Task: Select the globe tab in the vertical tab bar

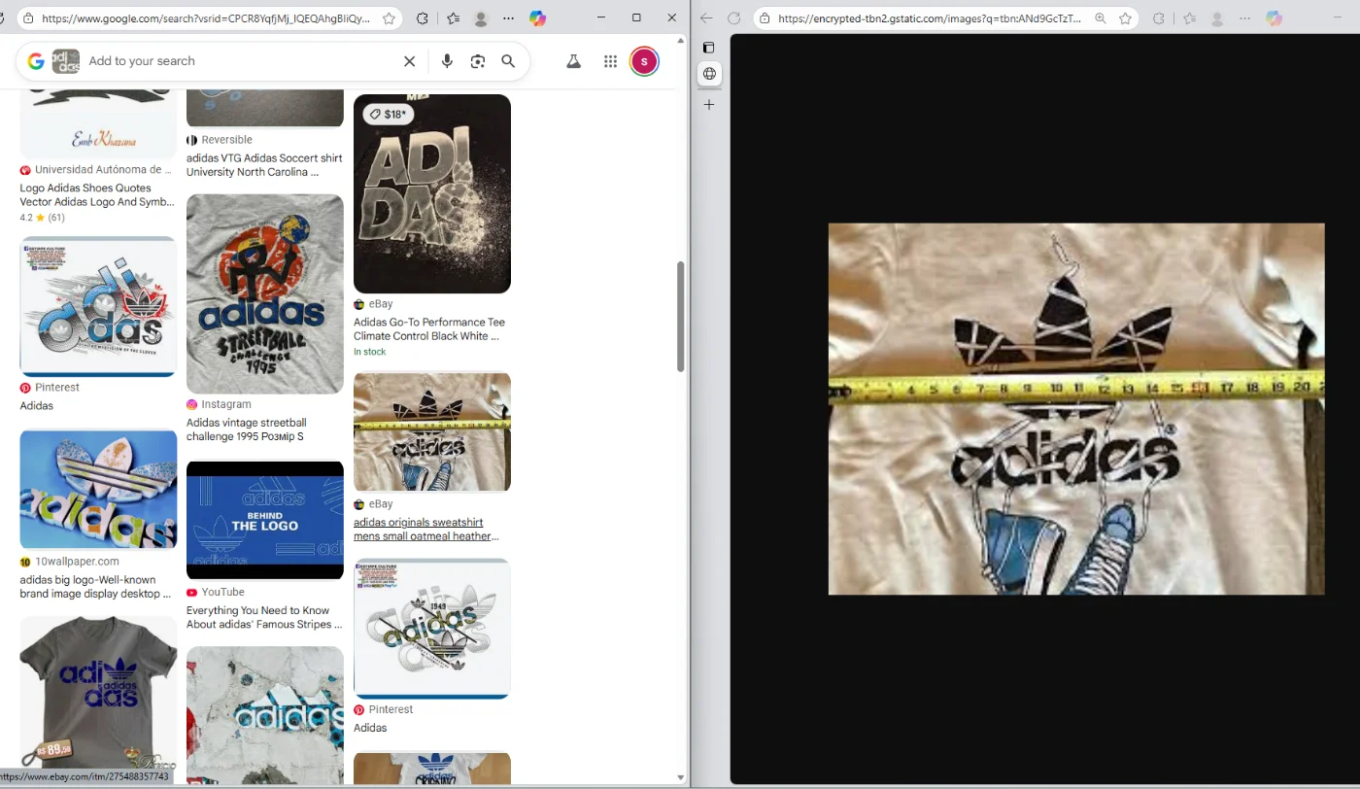Action: (x=709, y=74)
